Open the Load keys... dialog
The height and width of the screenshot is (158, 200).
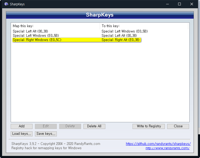[x=22, y=134]
